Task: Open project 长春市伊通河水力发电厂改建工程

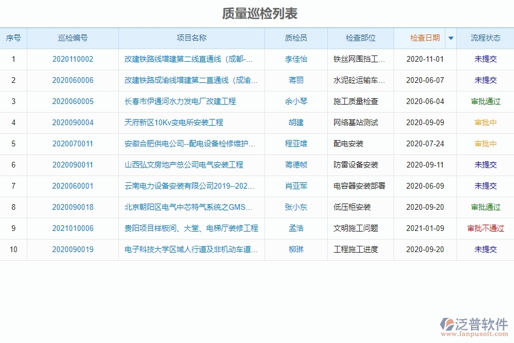Action: click(180, 101)
